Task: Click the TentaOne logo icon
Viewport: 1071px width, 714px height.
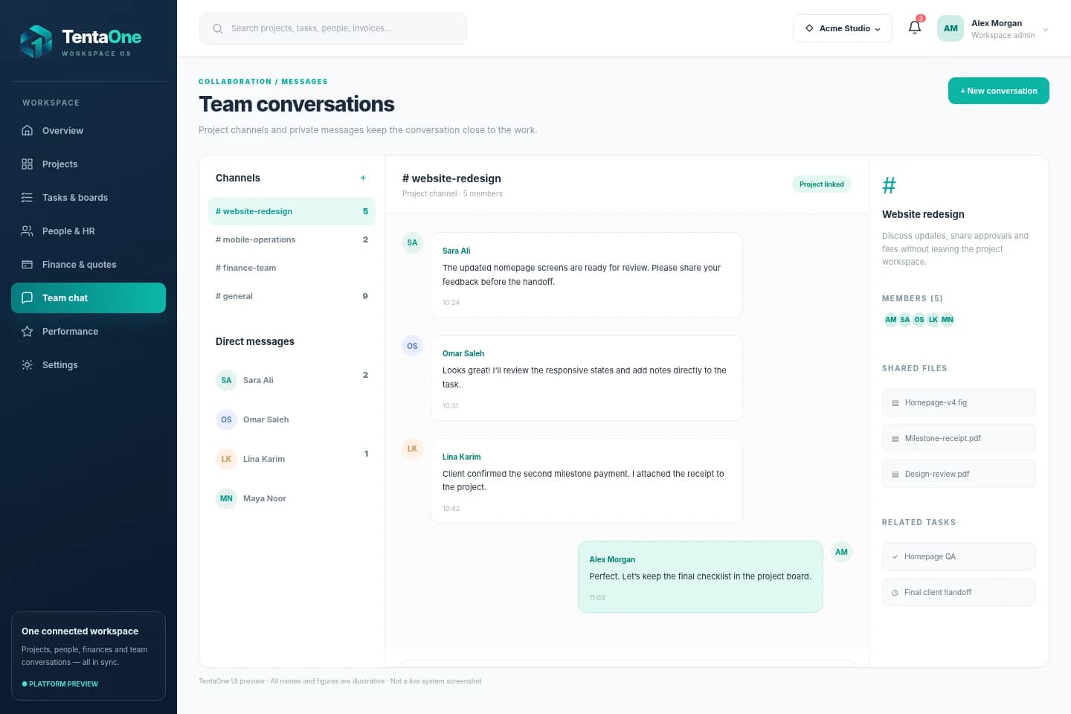Action: [36, 42]
